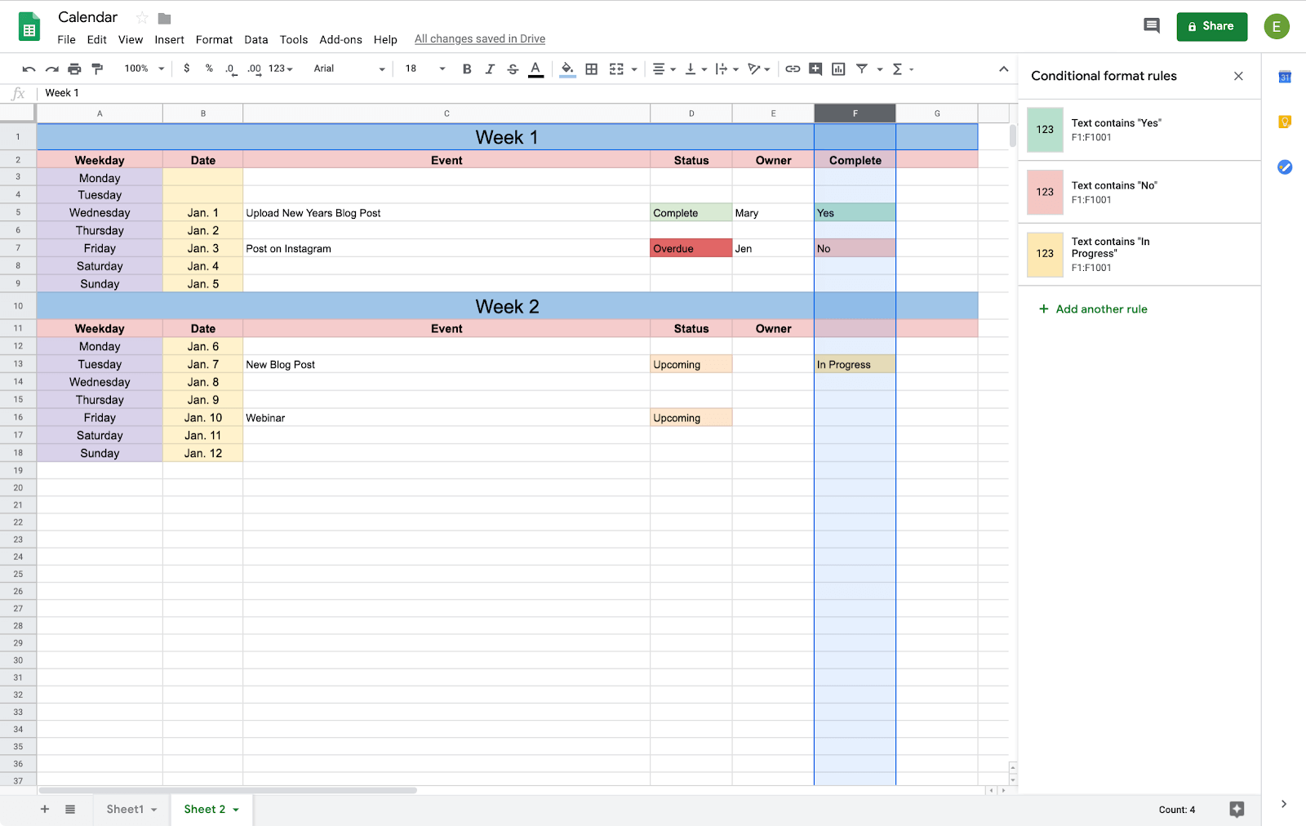
Task: Open the functions sigma menu
Action: [902, 69]
